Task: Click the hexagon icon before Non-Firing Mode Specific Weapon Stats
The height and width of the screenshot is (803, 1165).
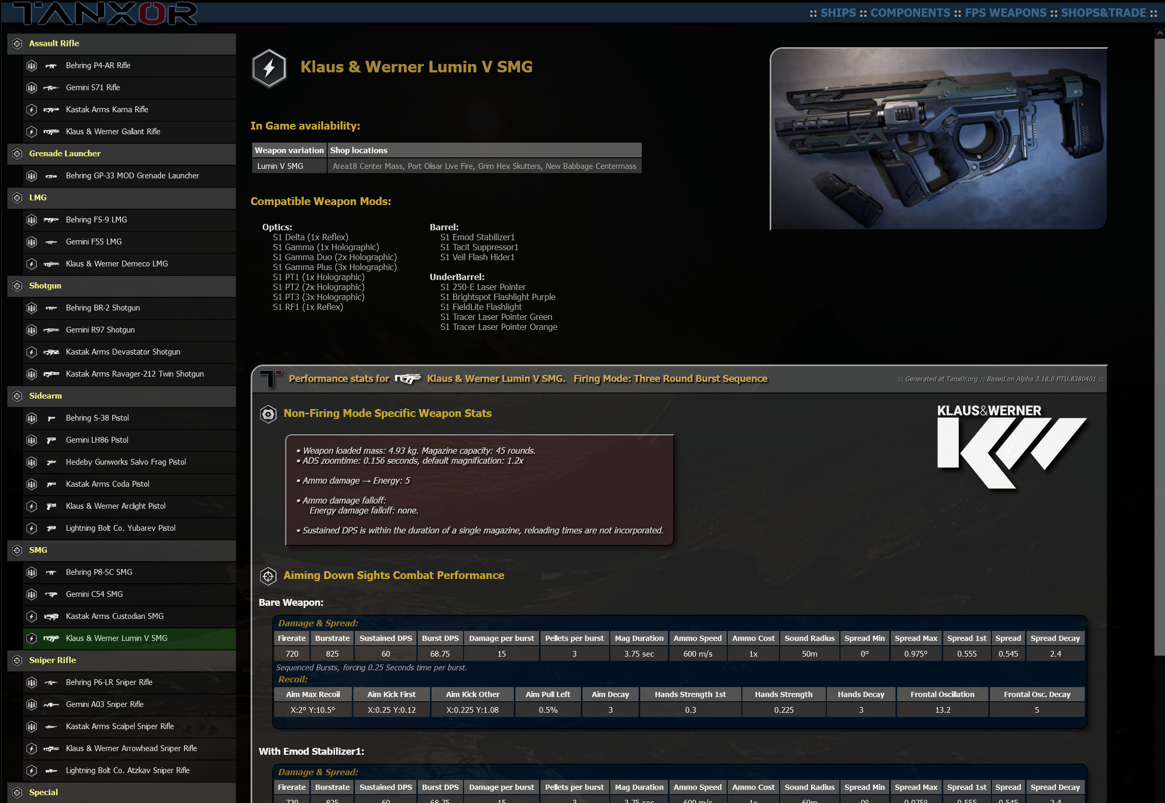Action: coord(269,414)
